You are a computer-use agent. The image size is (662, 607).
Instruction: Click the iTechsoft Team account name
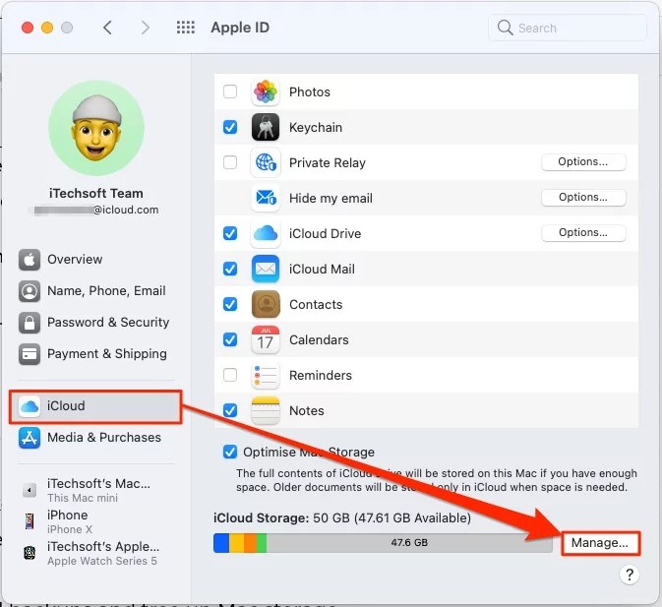pyautogui.click(x=96, y=194)
